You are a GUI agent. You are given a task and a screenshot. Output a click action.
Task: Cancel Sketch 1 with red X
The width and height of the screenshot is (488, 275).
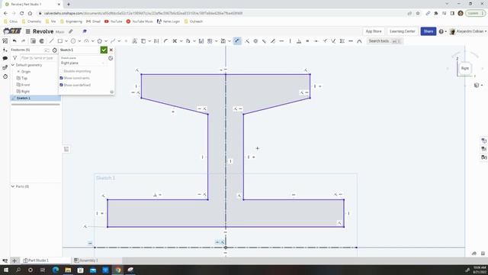[x=111, y=50]
